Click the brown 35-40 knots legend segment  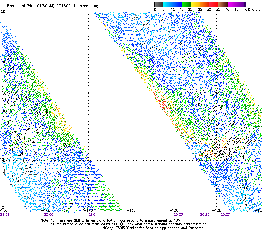pos(223,4)
